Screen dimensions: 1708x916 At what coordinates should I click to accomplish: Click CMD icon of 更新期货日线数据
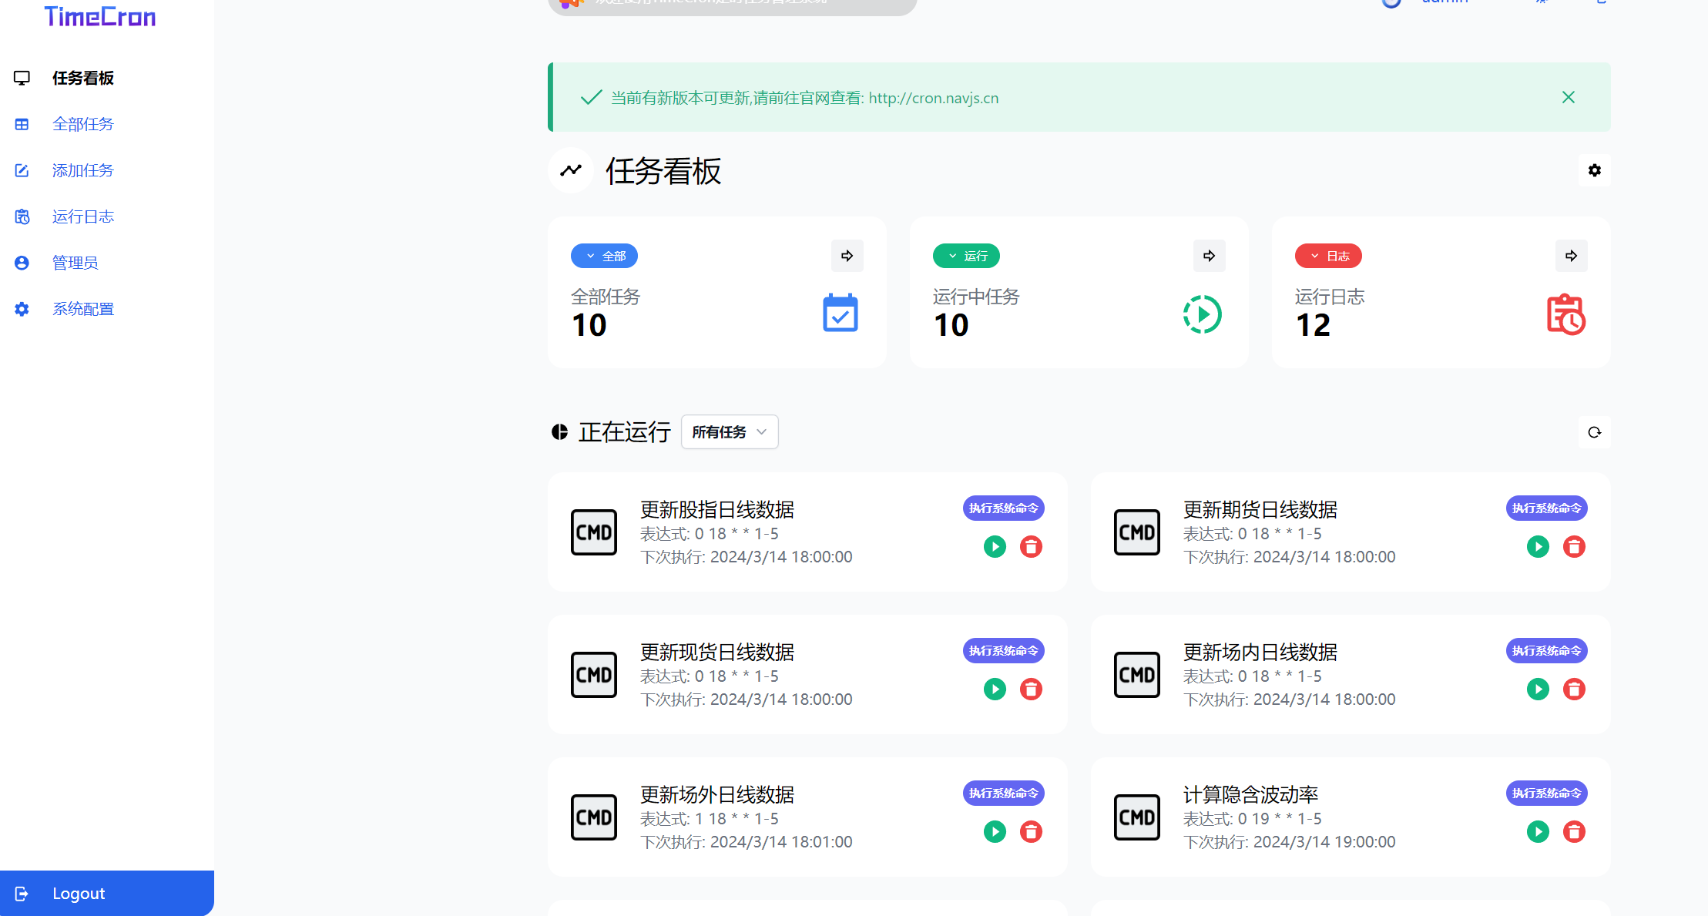tap(1137, 532)
